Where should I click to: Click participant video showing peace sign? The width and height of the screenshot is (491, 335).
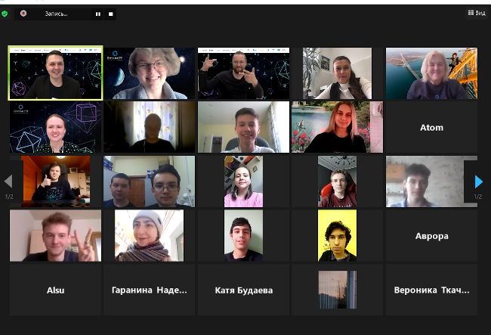click(55, 236)
